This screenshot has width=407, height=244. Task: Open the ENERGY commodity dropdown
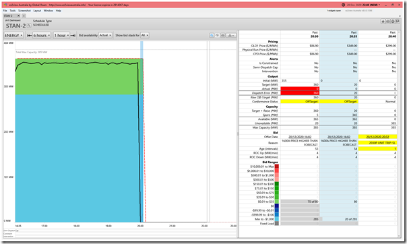[x=13, y=35]
